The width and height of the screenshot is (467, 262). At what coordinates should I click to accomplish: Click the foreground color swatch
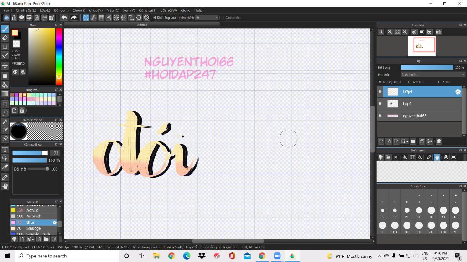[x=15, y=33]
